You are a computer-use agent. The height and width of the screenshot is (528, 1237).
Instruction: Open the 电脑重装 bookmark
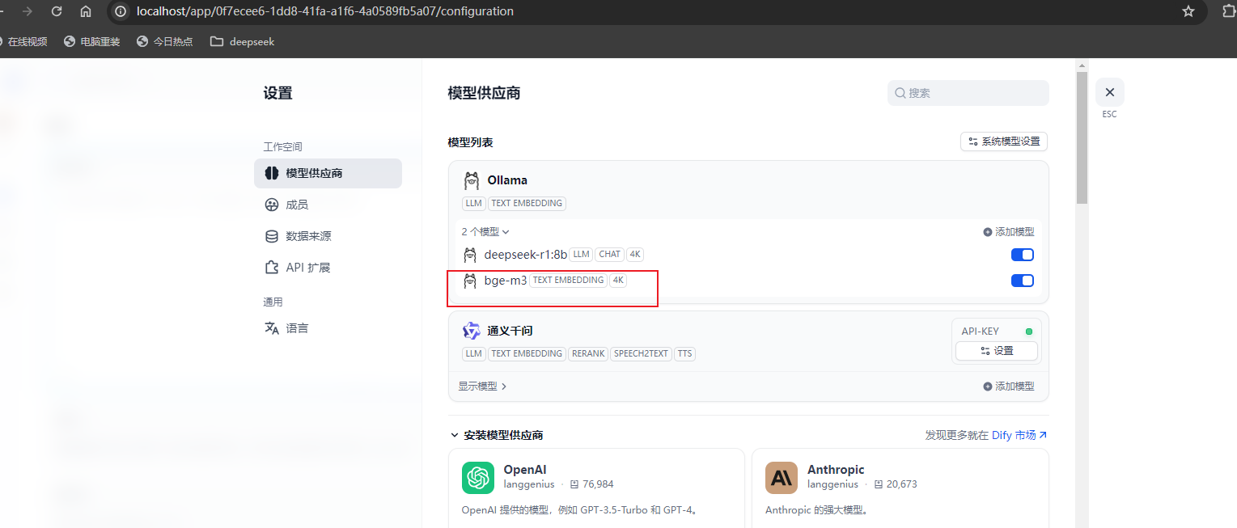click(91, 41)
